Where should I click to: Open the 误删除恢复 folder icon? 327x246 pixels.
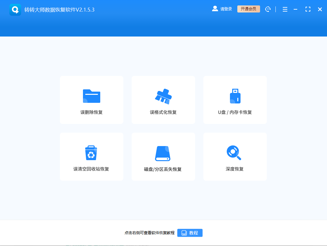[92, 95]
